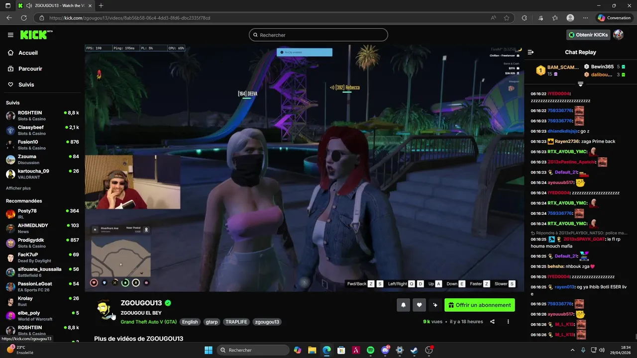637x358 pixels.
Task: Open Fusion10 followed channel
Action: click(x=42, y=145)
